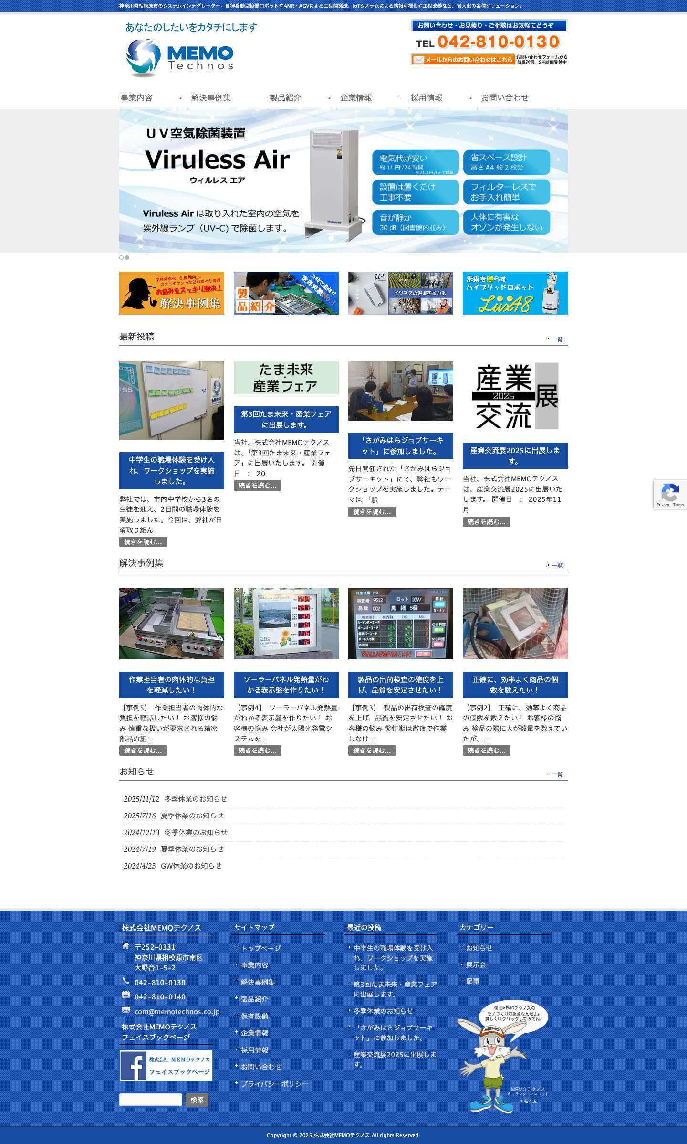Select the first slider dot indicator
The image size is (687, 1144).
click(x=121, y=257)
